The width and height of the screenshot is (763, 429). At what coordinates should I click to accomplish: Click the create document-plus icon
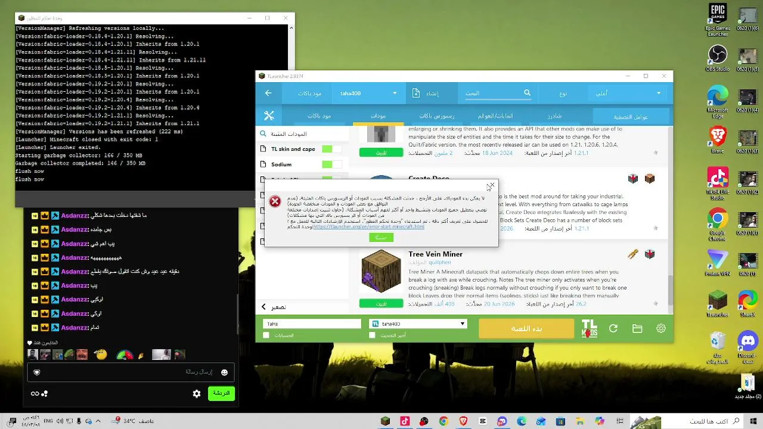click(416, 93)
